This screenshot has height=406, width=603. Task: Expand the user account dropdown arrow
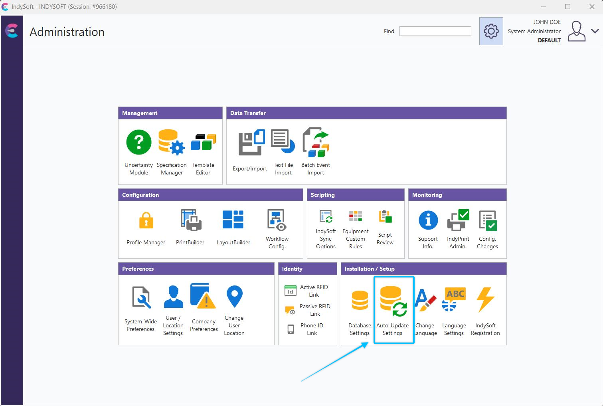click(595, 31)
